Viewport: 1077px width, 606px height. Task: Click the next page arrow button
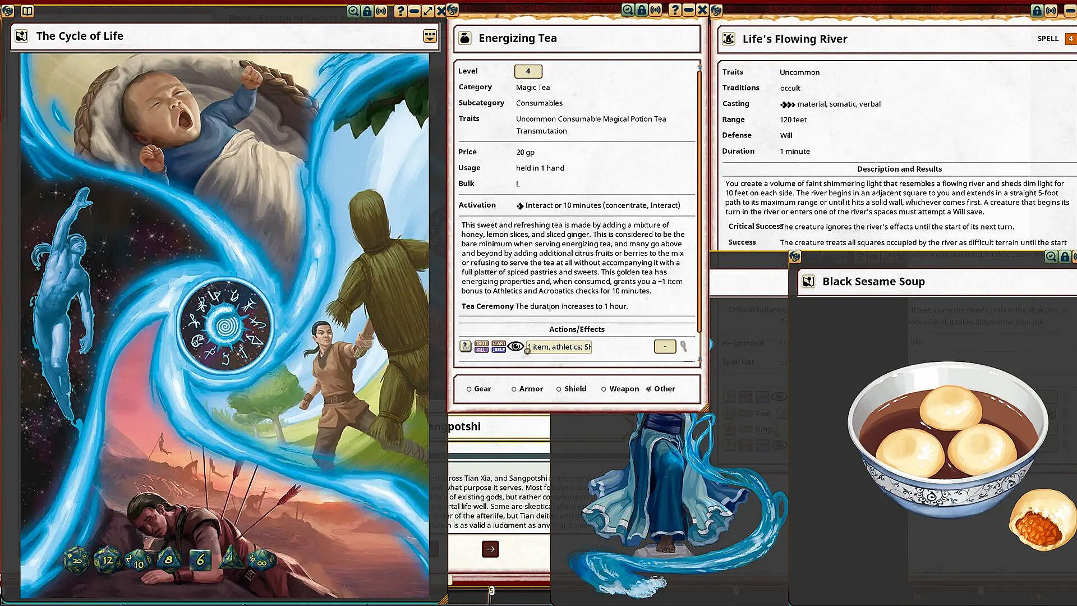490,549
